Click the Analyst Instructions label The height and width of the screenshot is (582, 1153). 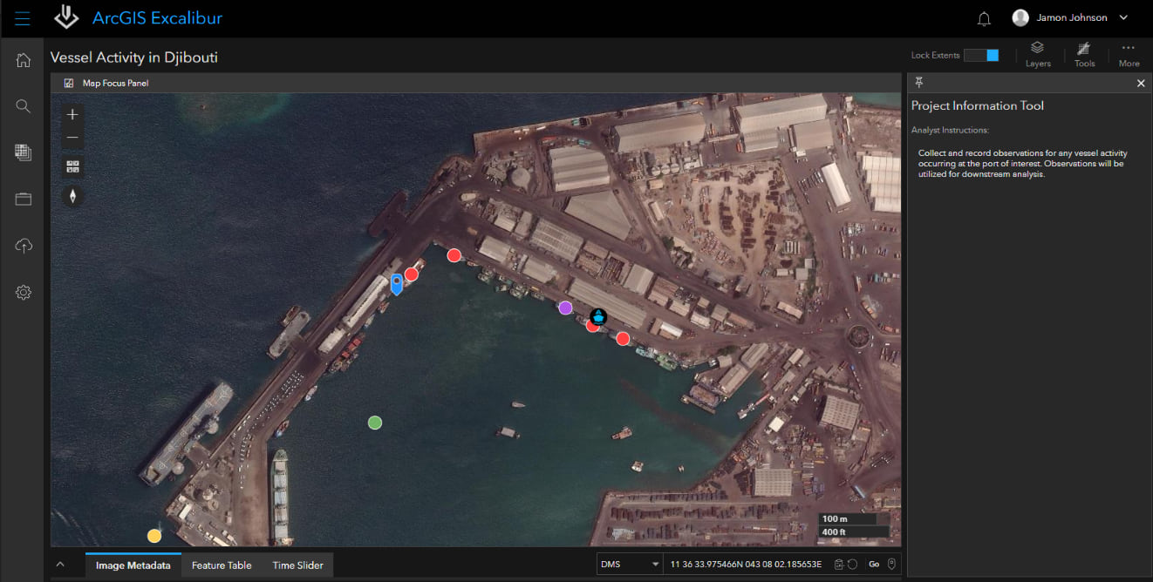click(951, 130)
